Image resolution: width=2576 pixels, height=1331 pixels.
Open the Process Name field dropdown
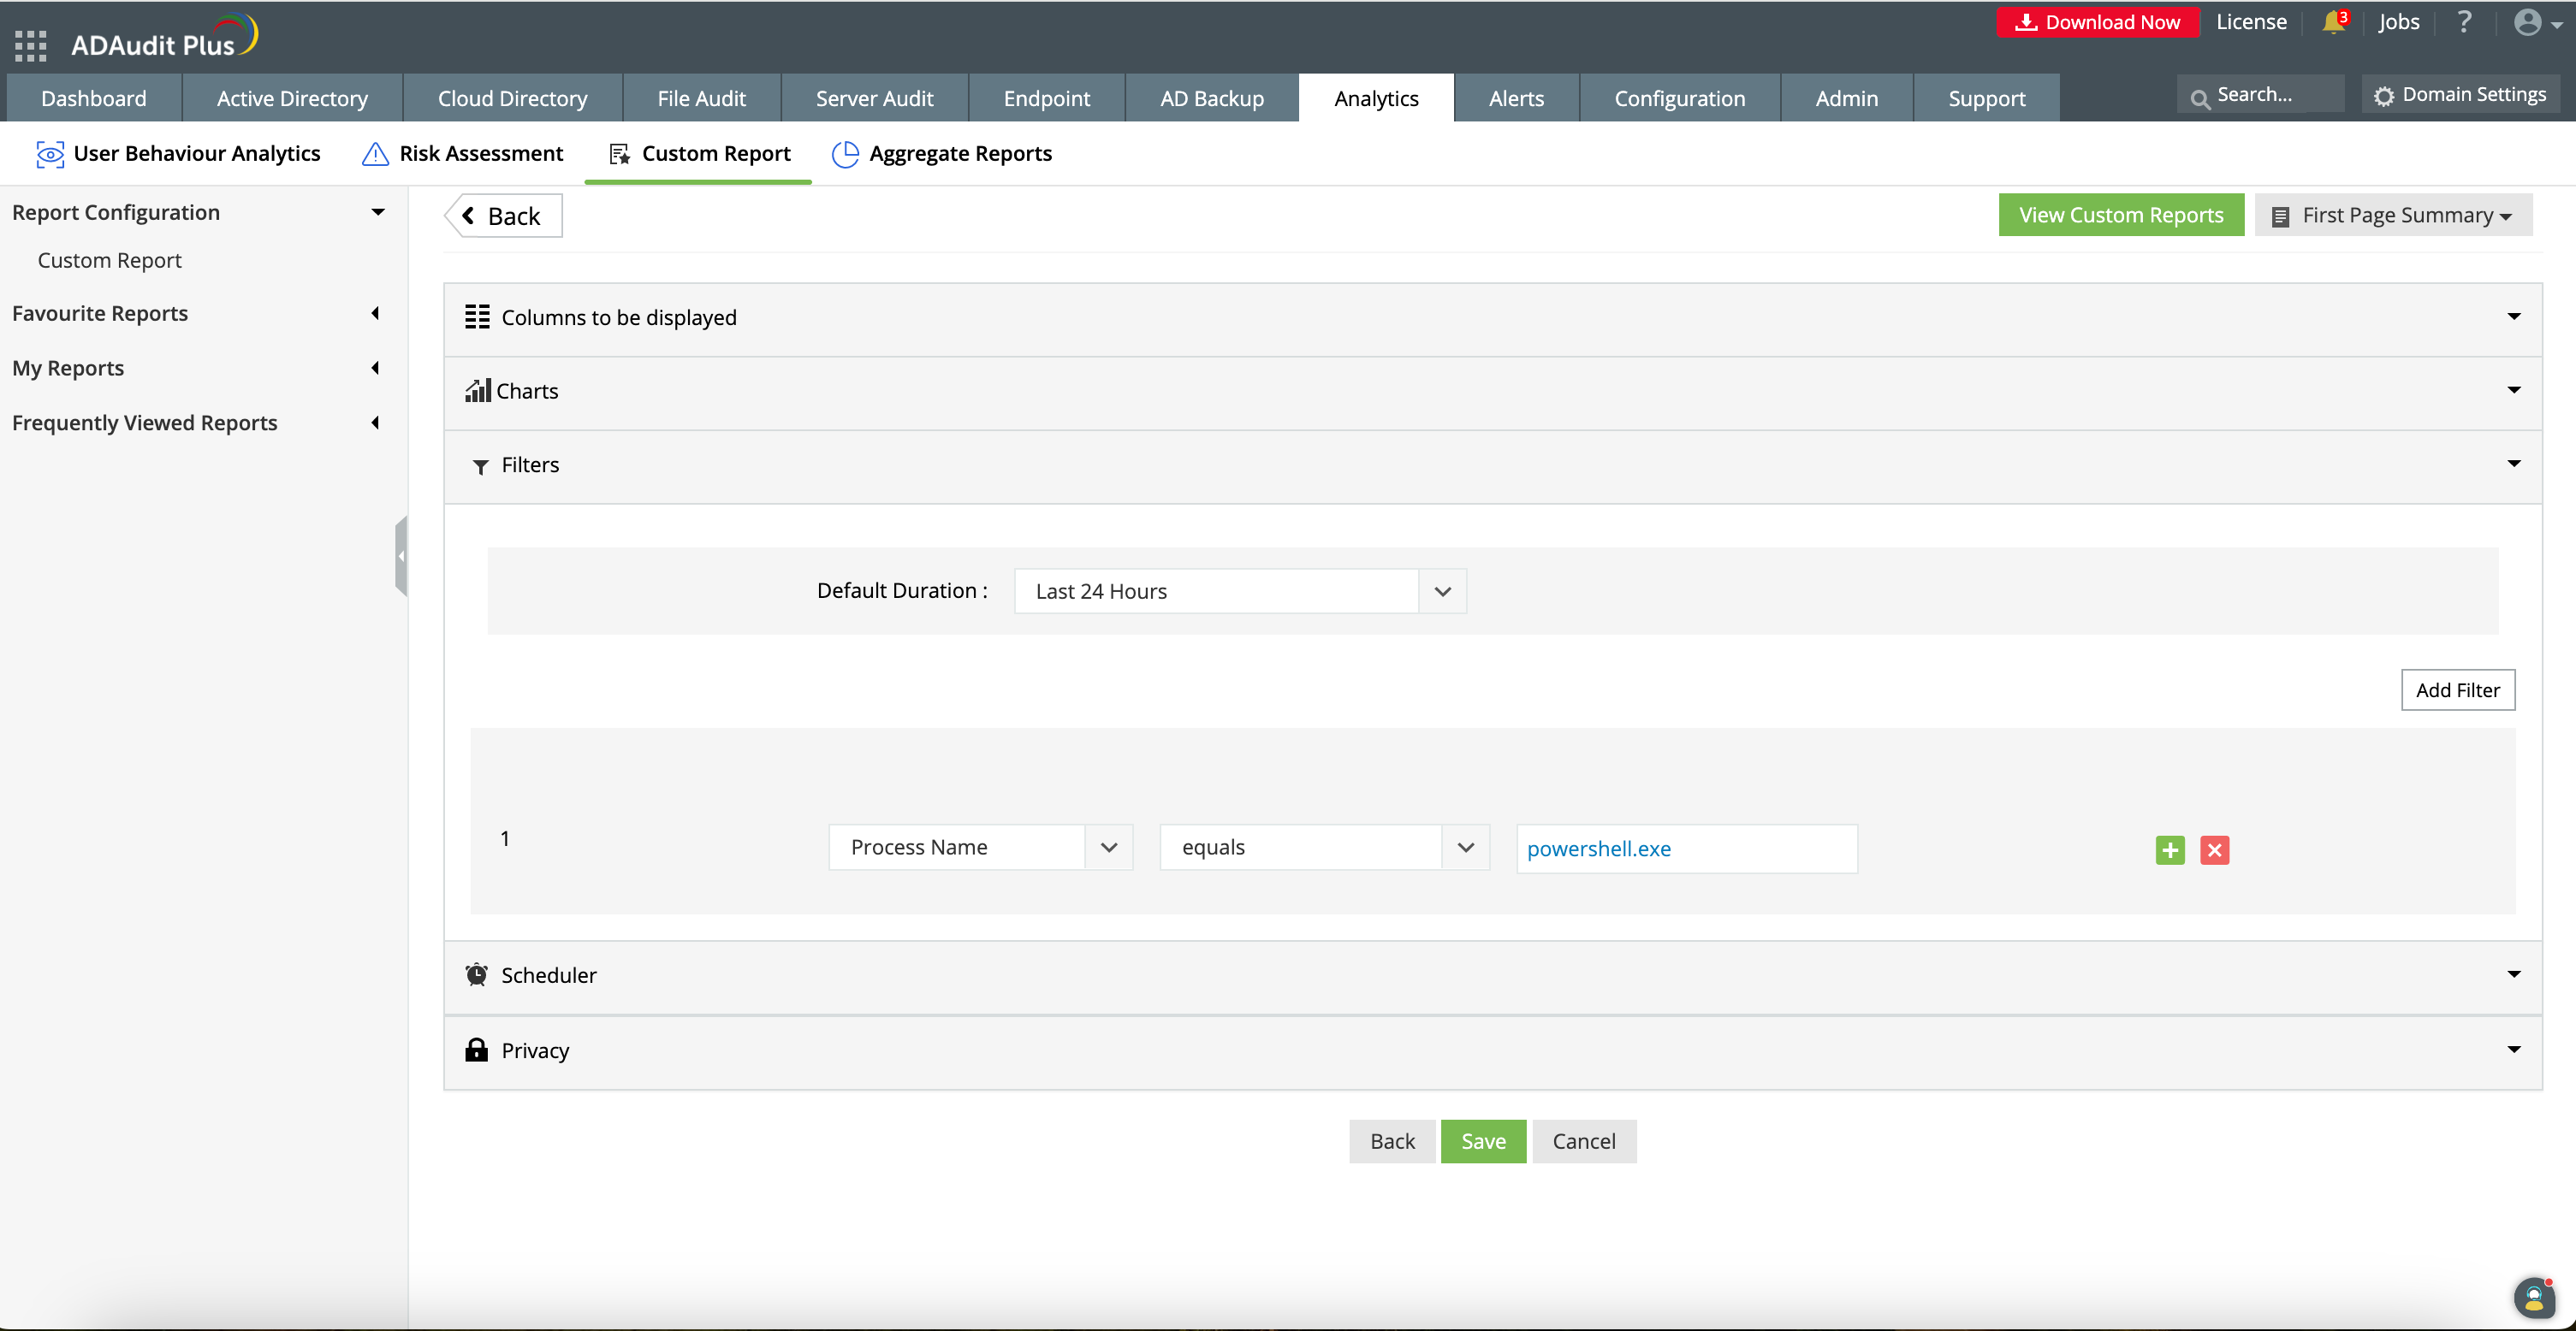[x=980, y=848]
